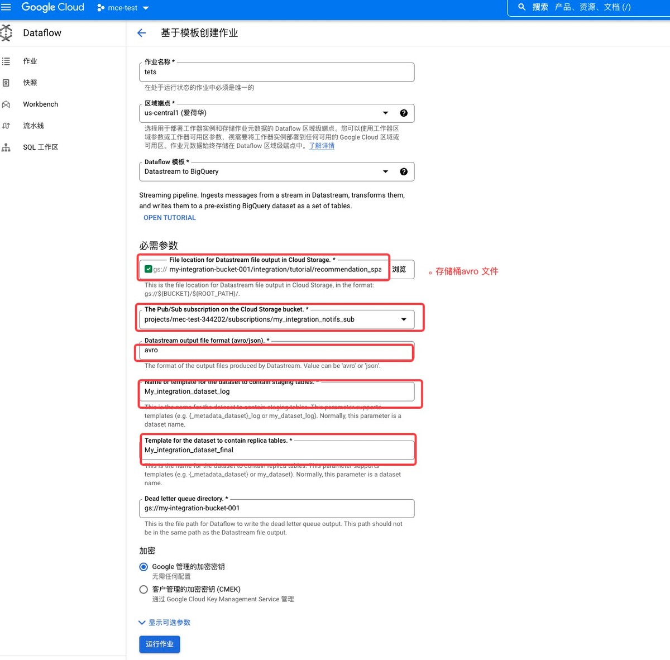The height and width of the screenshot is (660, 670).
Task: Click the 加密 section heading
Action: 147,551
